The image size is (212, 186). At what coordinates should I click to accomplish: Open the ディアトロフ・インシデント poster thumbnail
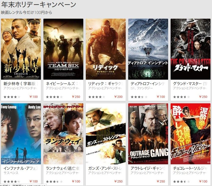[x=148, y=49]
